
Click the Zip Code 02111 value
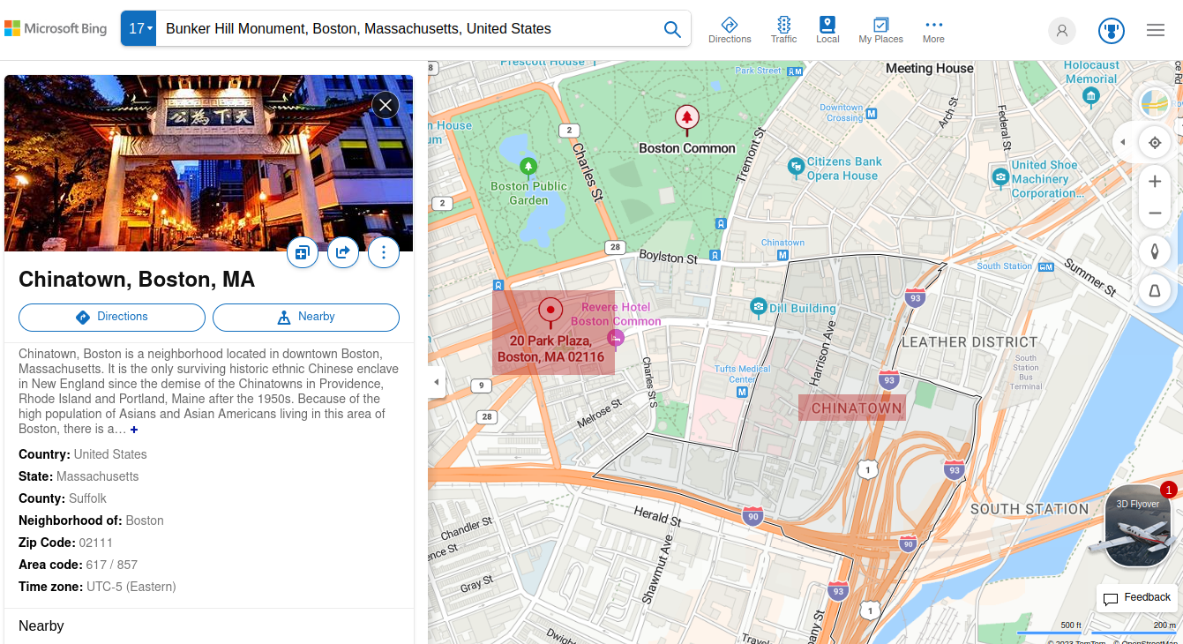96,543
